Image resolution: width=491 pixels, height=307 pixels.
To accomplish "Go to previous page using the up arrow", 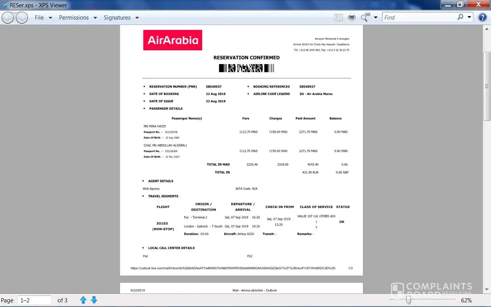I will [83, 300].
